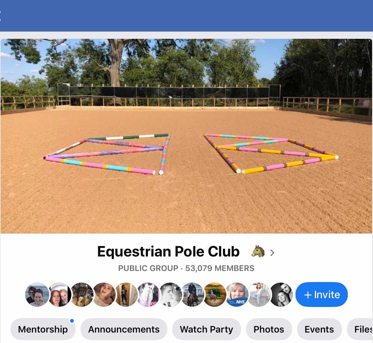Expand group details via chevron arrow
373x343 pixels.
(x=272, y=253)
